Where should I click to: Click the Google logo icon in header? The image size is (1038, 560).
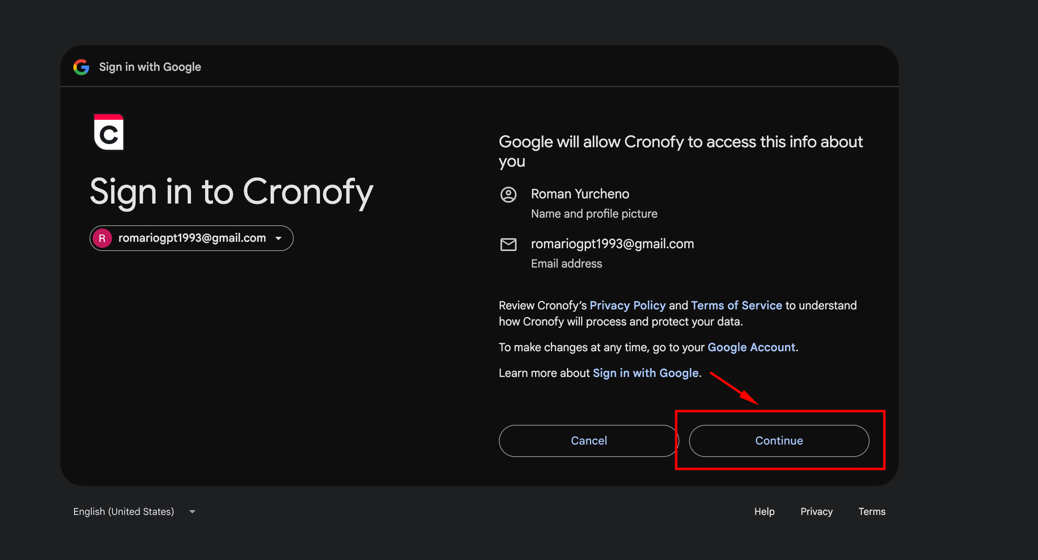click(x=81, y=67)
